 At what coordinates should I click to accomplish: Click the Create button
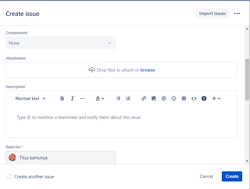point(232,176)
